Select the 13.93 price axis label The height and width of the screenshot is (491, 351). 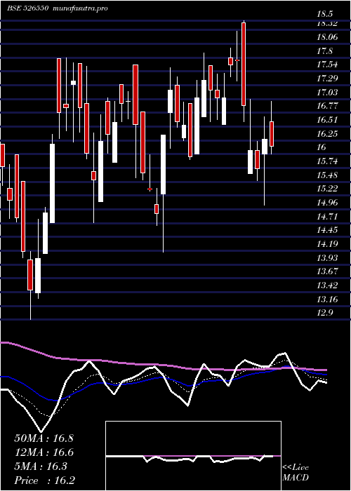tap(328, 257)
